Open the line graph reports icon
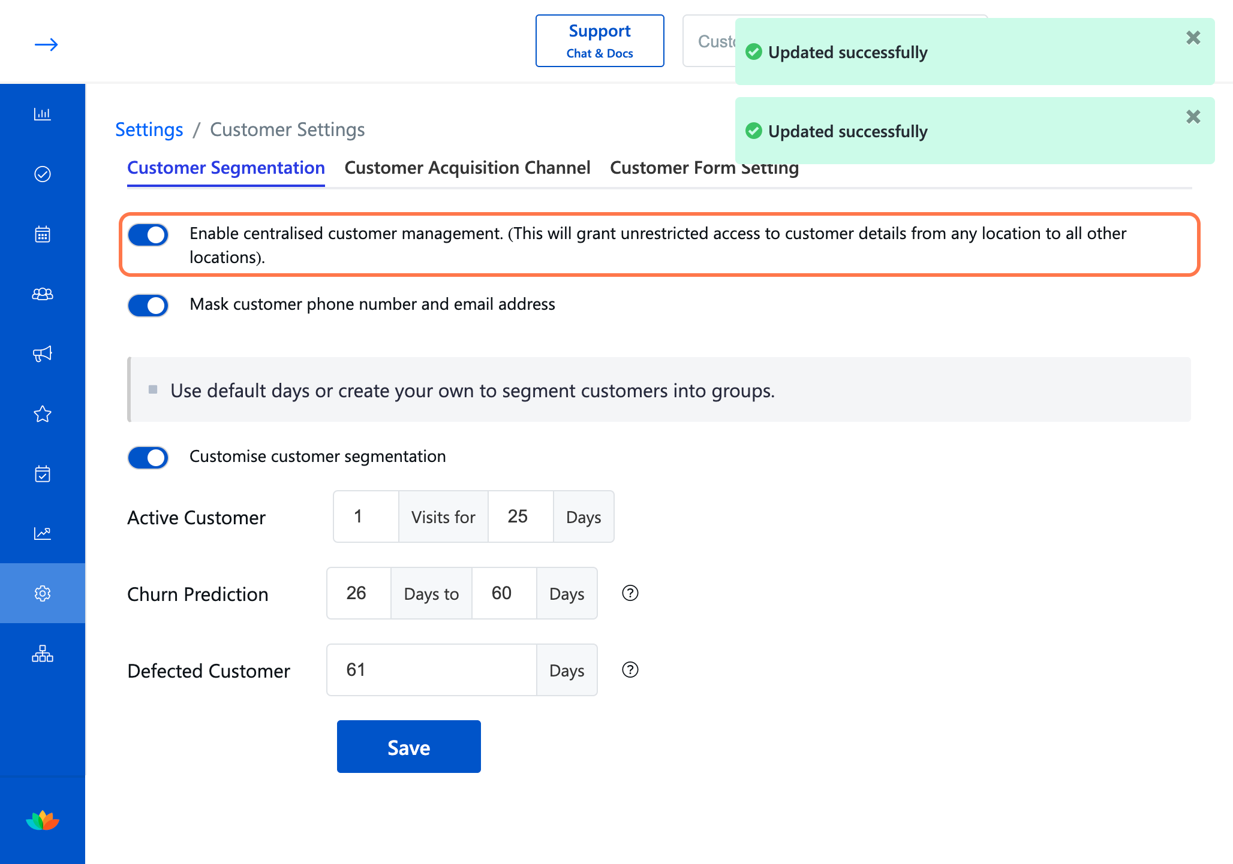1233x864 pixels. tap(43, 533)
